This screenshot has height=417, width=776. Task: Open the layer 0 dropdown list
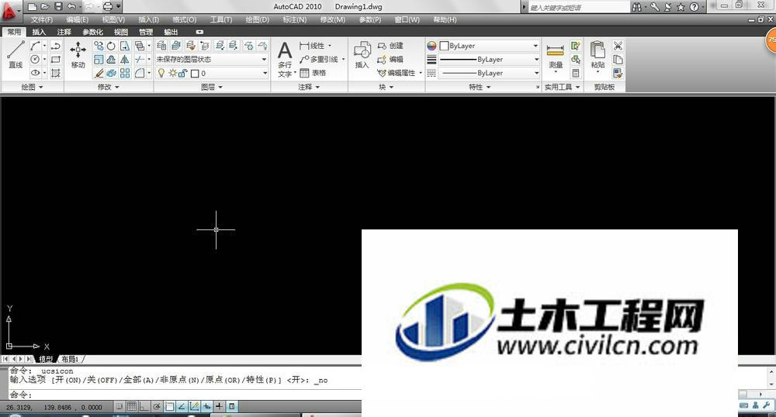tap(211, 73)
